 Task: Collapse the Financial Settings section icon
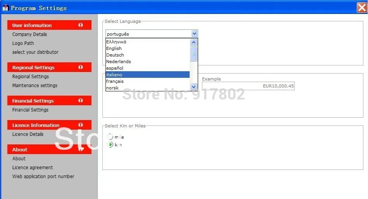(x=80, y=101)
